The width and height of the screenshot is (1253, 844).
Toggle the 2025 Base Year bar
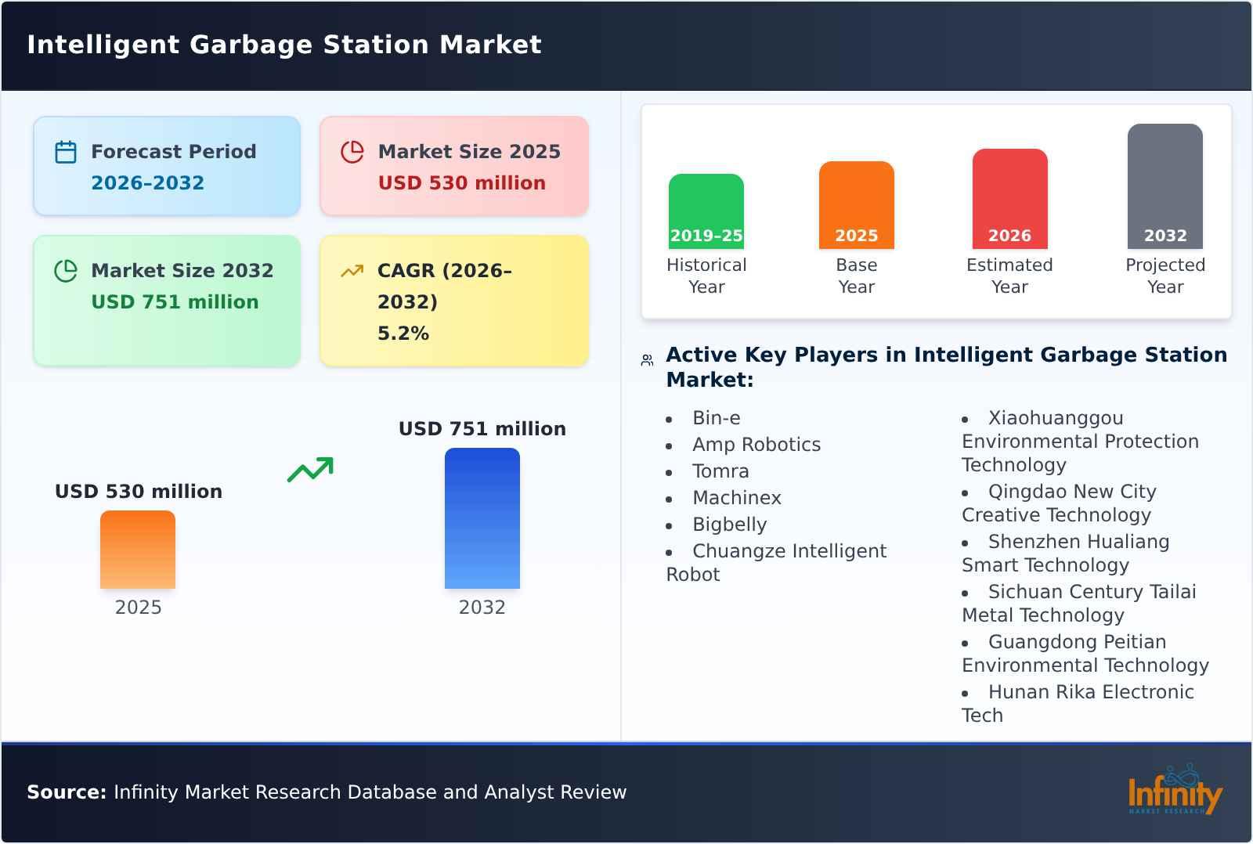coord(856,205)
